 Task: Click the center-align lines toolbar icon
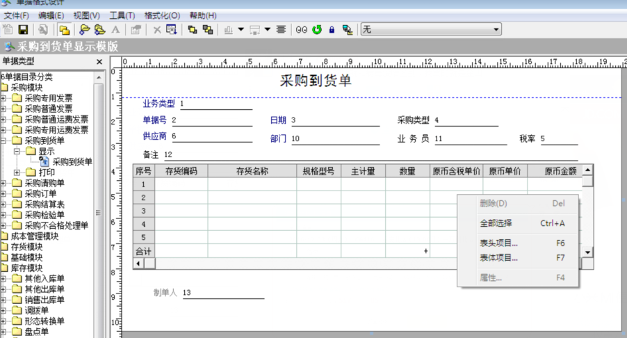pos(282,30)
